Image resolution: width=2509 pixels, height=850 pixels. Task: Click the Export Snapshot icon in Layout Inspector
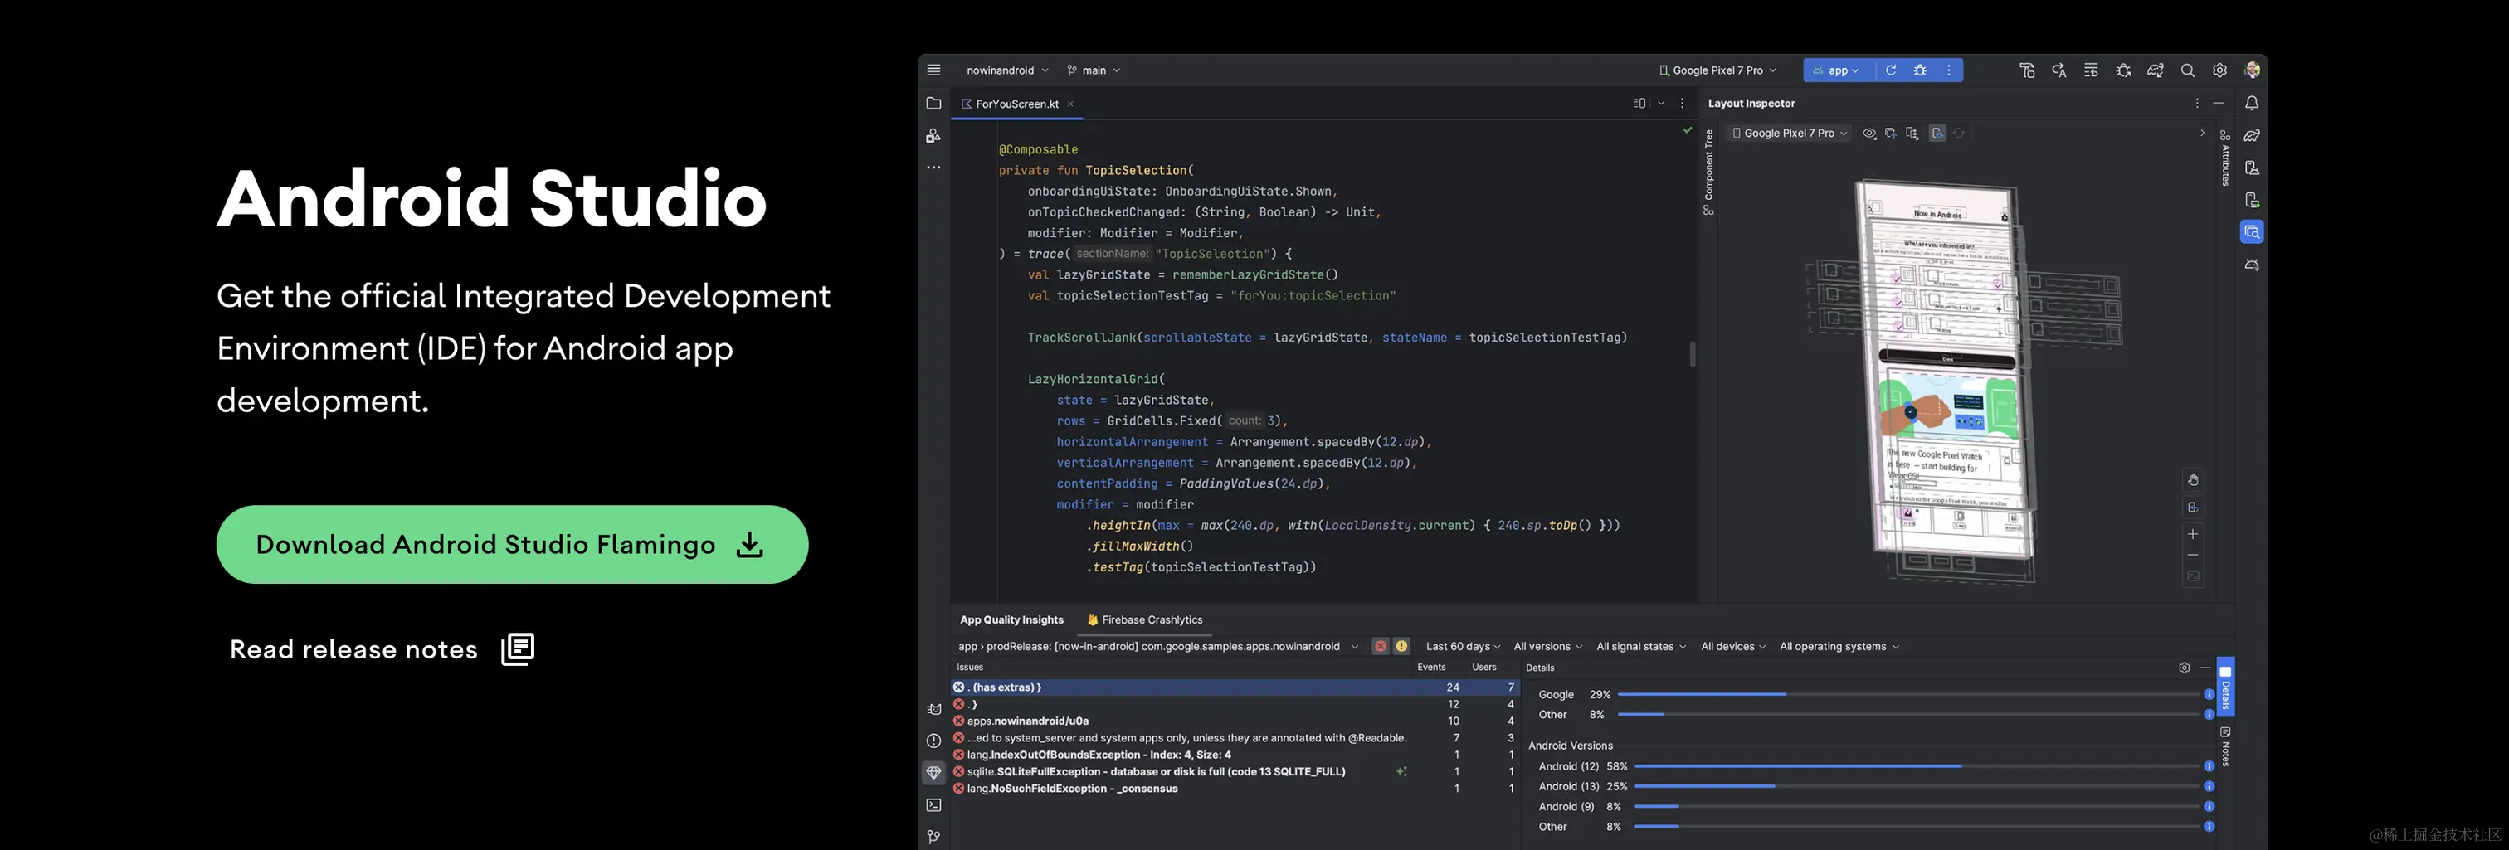point(1891,134)
